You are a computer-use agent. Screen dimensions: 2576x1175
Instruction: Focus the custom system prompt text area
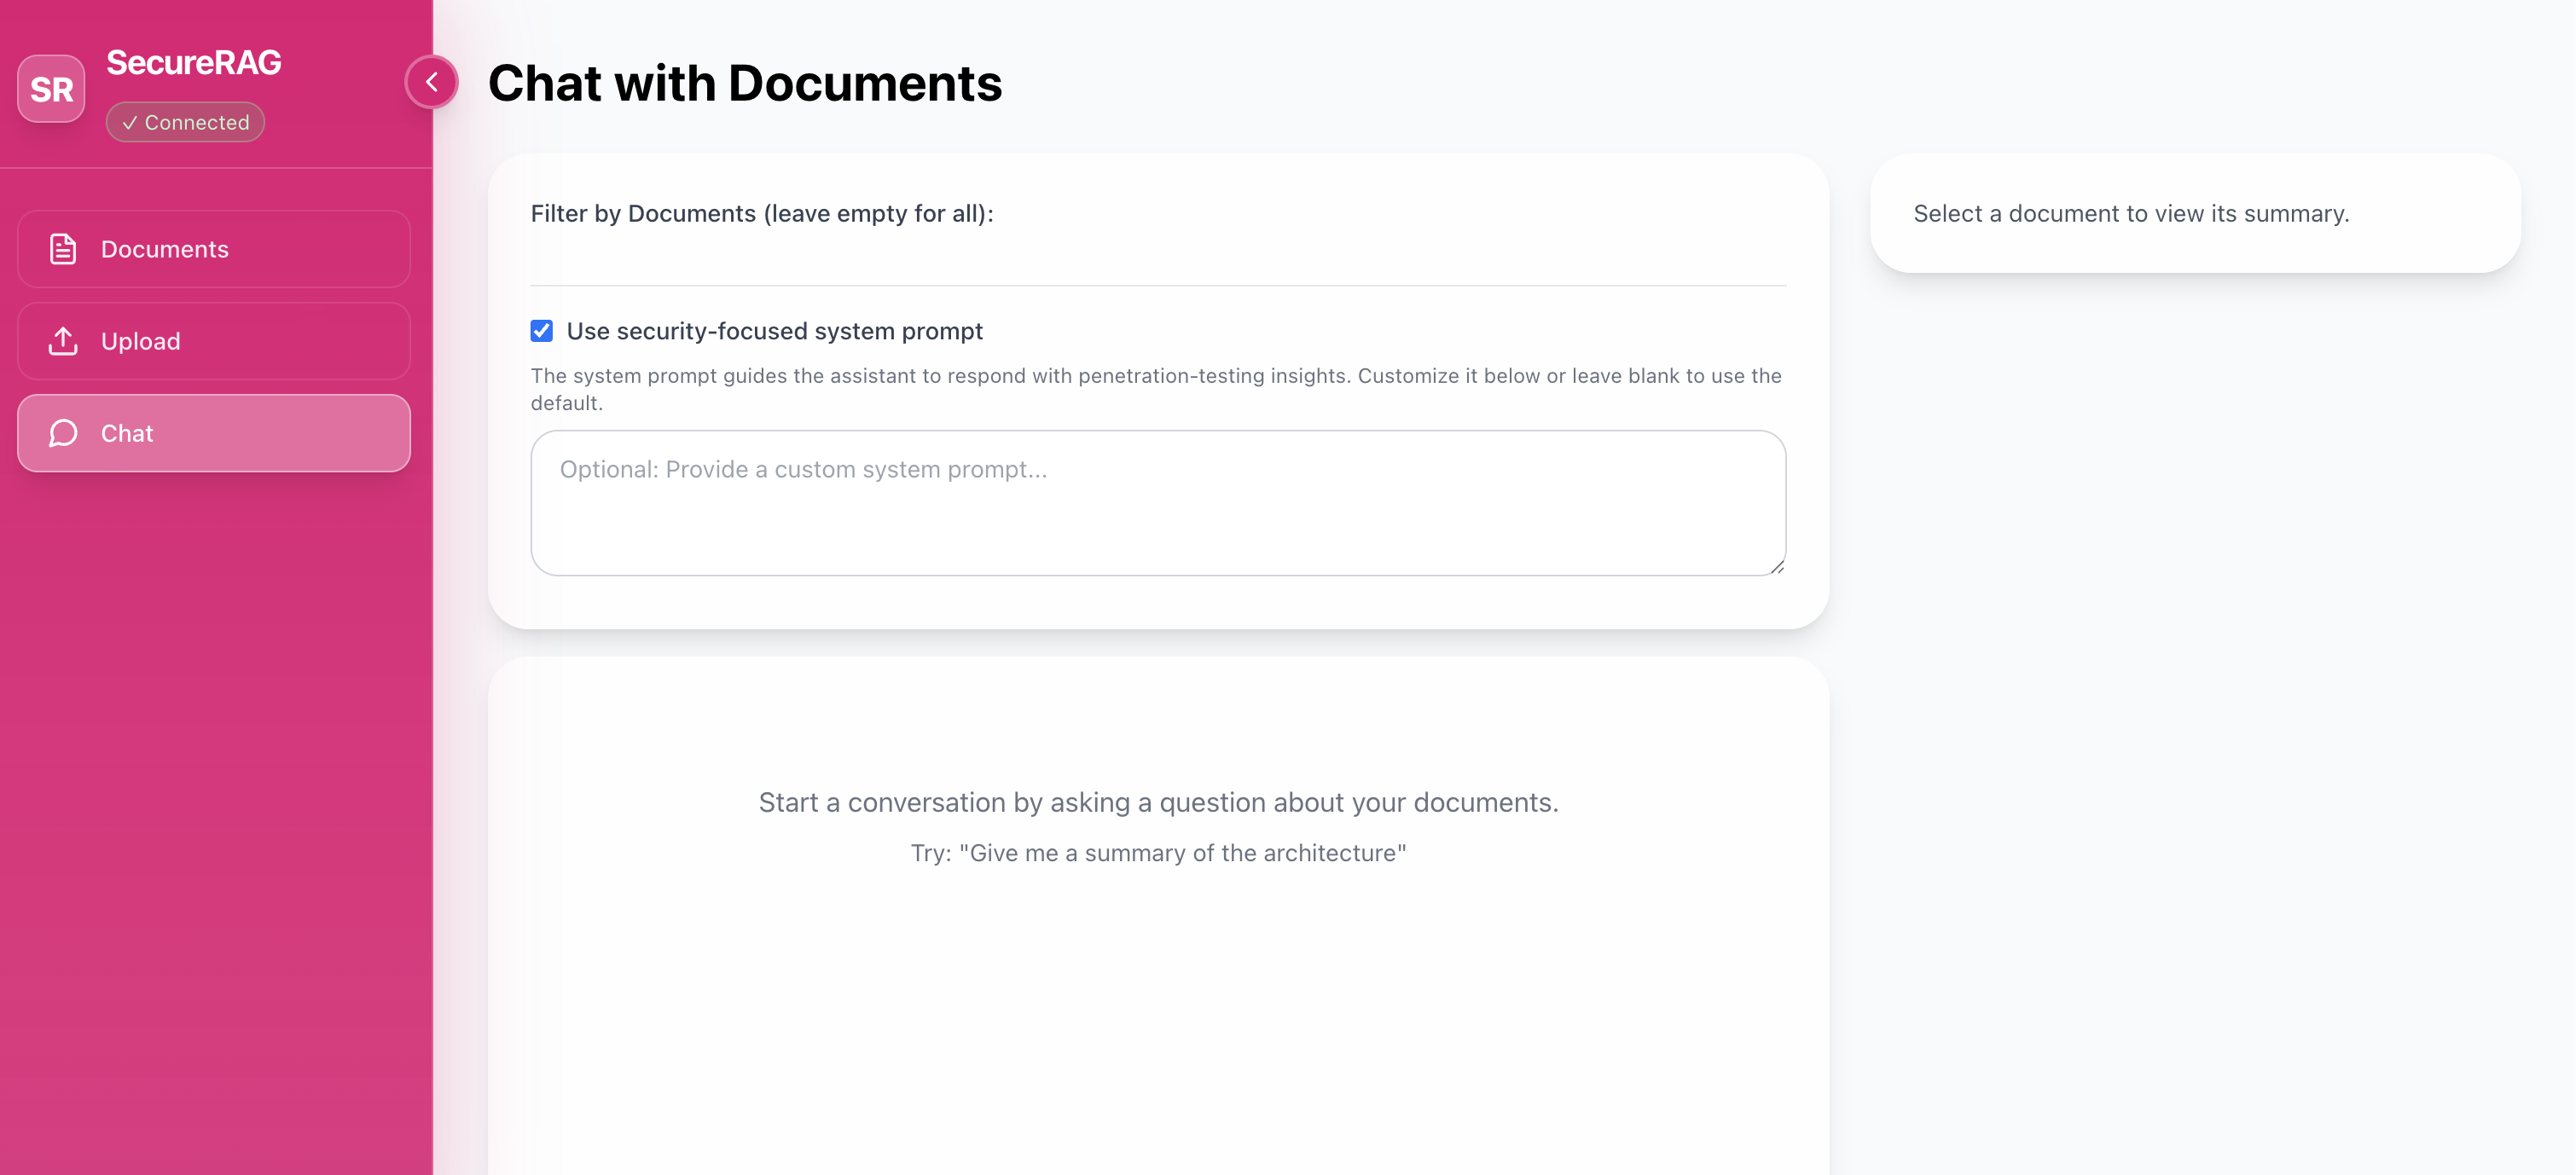tap(1157, 503)
